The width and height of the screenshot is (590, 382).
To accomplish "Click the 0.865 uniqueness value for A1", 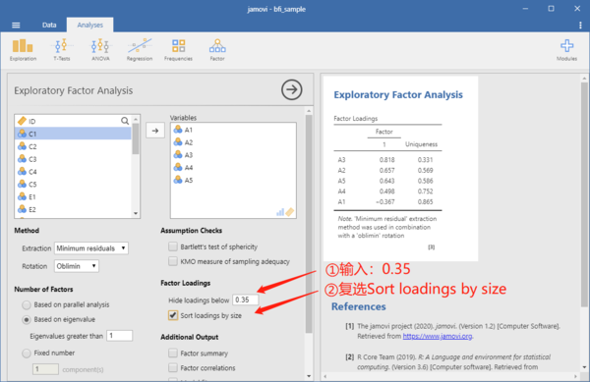I will coord(425,201).
